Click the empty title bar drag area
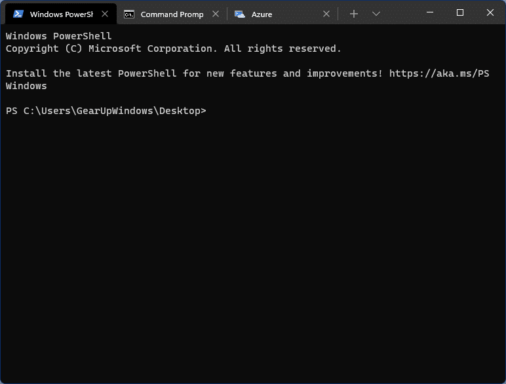The height and width of the screenshot is (384, 506). (x=400, y=13)
